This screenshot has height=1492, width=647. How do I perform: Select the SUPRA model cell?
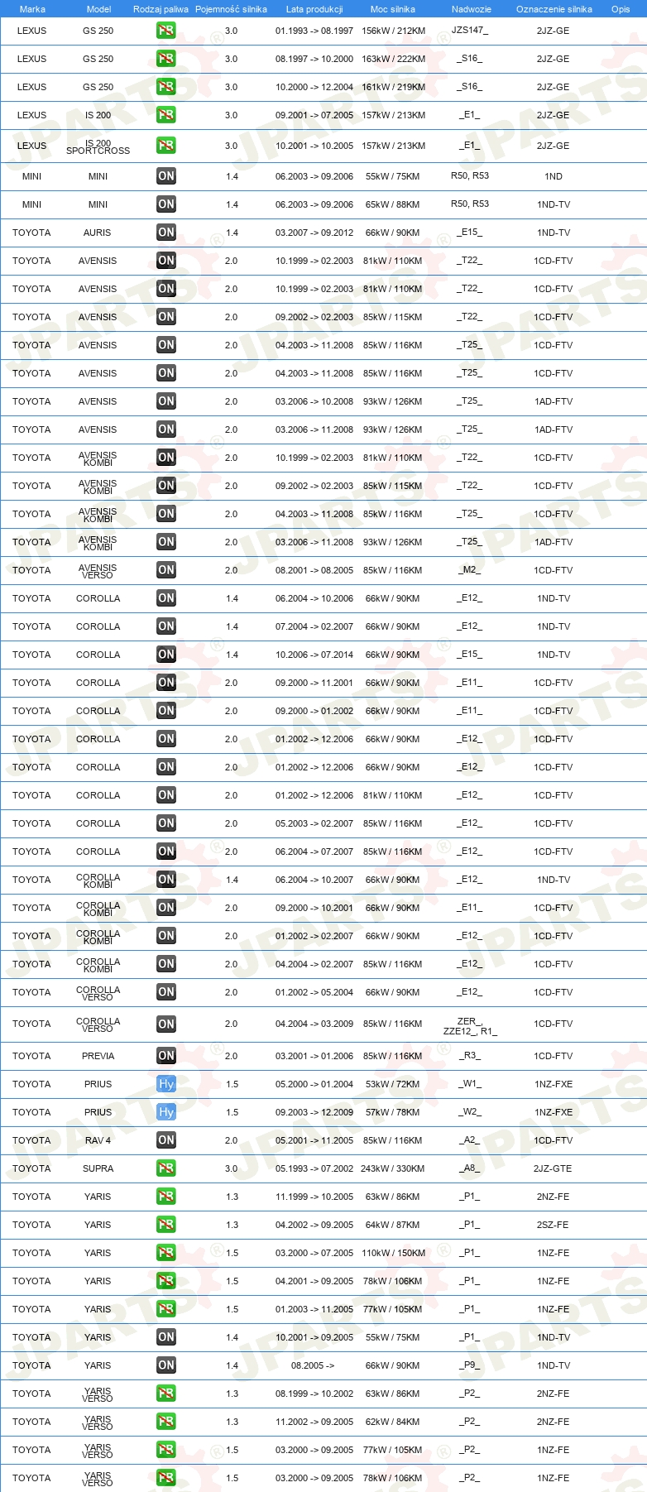[x=98, y=1168]
